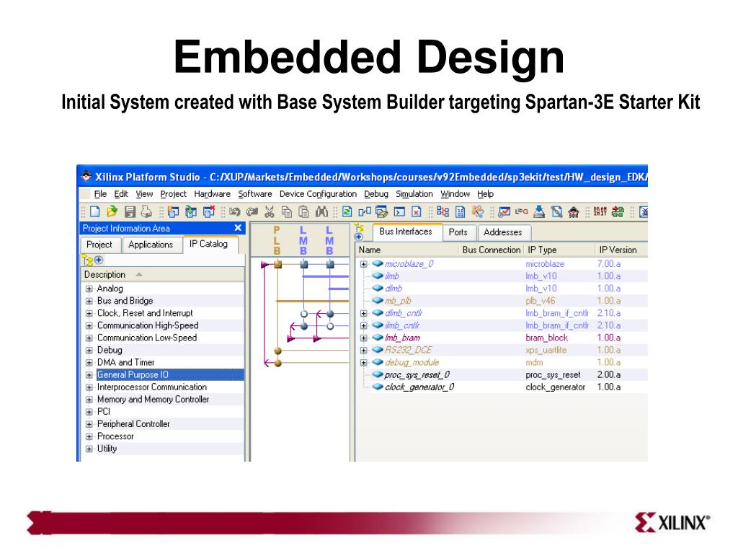Click the block diagram toolbar icon
This screenshot has height=554, width=738.
365,211
